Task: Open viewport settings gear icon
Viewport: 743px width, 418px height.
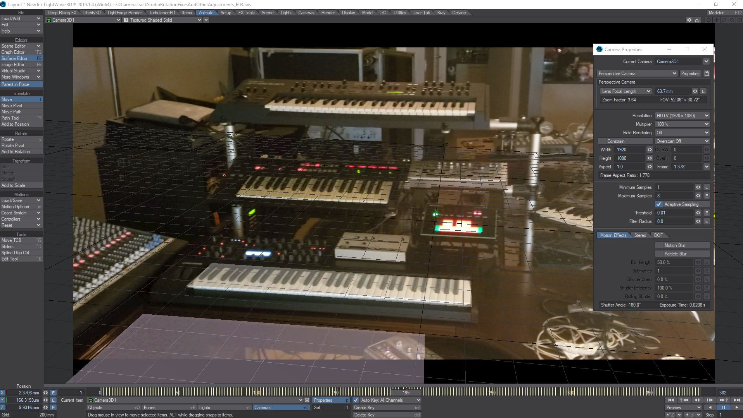Action: (689, 20)
